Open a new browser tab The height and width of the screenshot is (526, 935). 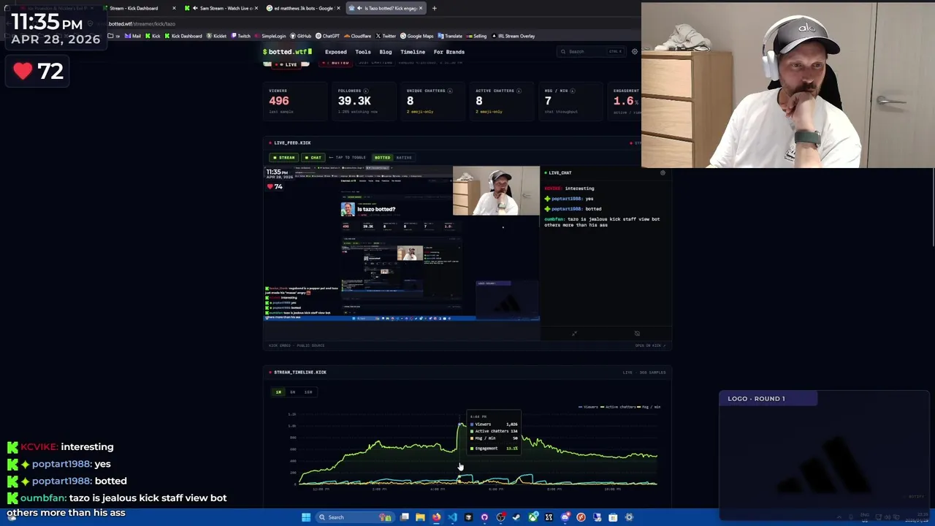point(434,8)
